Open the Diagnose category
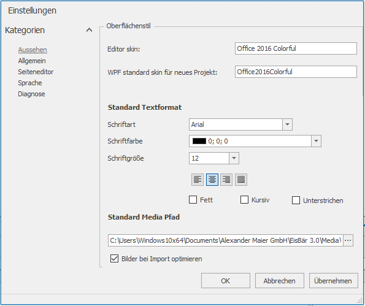 [x=31, y=94]
